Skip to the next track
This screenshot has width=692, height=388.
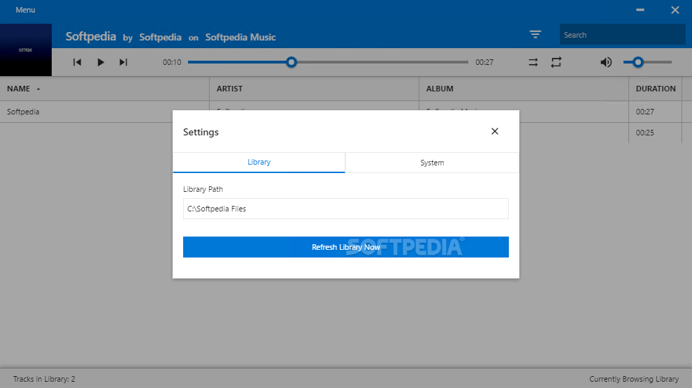[124, 62]
